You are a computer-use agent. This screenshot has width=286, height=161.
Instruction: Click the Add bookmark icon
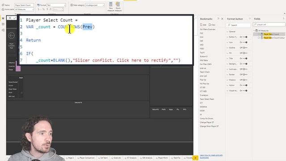201,25
